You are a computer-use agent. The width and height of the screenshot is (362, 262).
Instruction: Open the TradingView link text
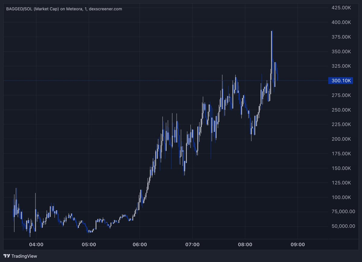tap(24, 256)
